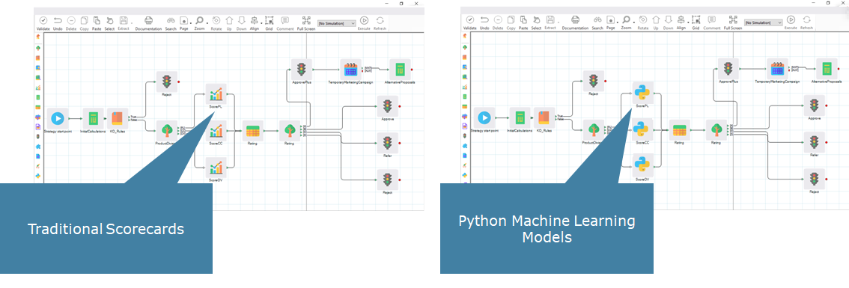Select ProductDivision tree node in right window
This screenshot has width=849, height=288.
coord(594,130)
